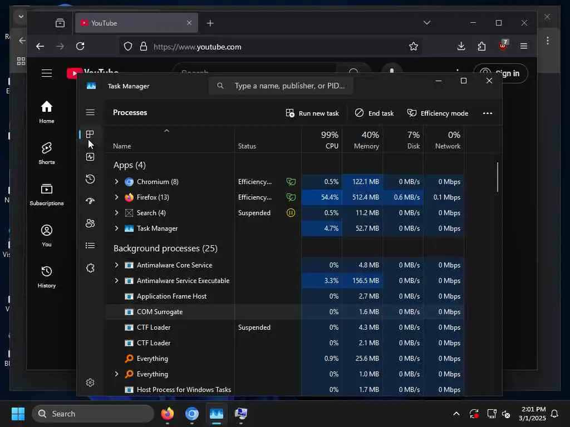Screen dimensions: 570x427
Task: Open the Firefox extensions puzzle icon
Action: [x=481, y=46]
